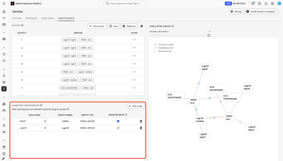The width and height of the screenshot is (283, 161).
Task: Clear the CRMID display name
Action: point(45,121)
